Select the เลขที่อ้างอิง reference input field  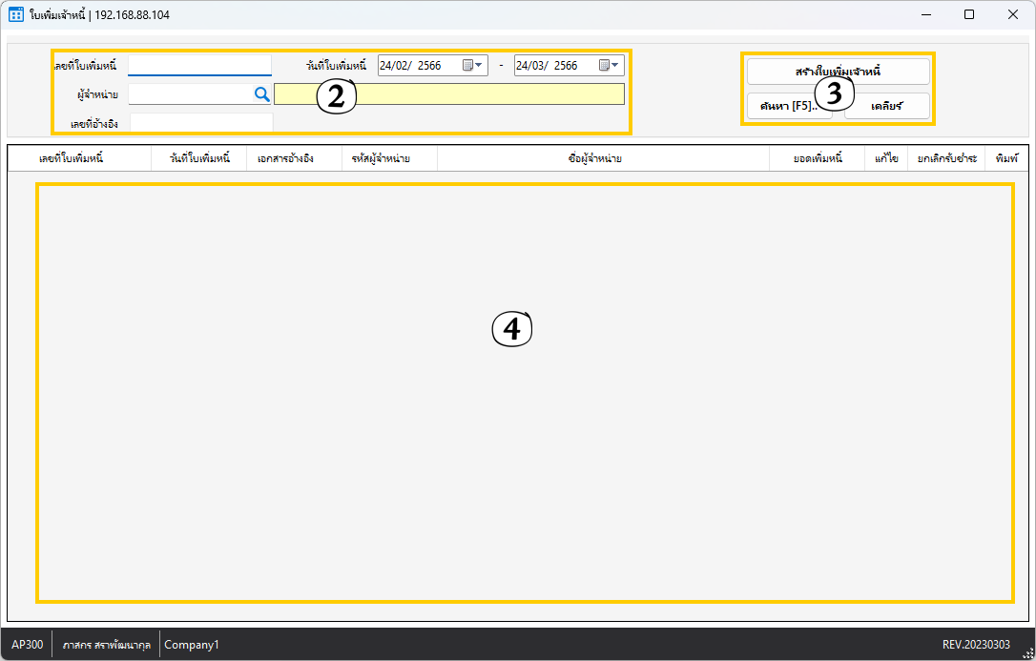pyautogui.click(x=200, y=123)
